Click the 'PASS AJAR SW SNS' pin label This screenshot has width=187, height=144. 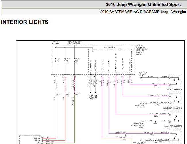click(x=123, y=65)
